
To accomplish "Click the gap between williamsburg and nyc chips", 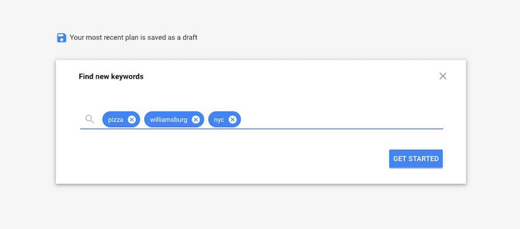I will click(x=206, y=119).
